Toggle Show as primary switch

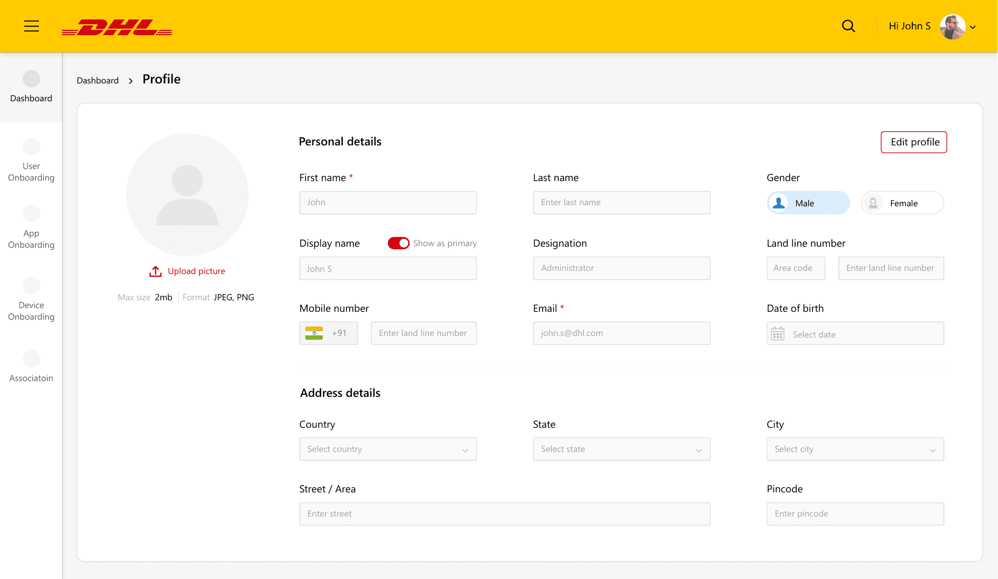coord(399,243)
